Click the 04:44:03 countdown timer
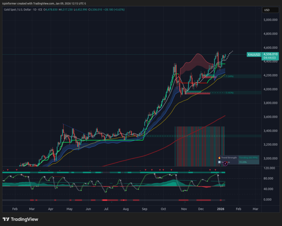 (270, 58)
